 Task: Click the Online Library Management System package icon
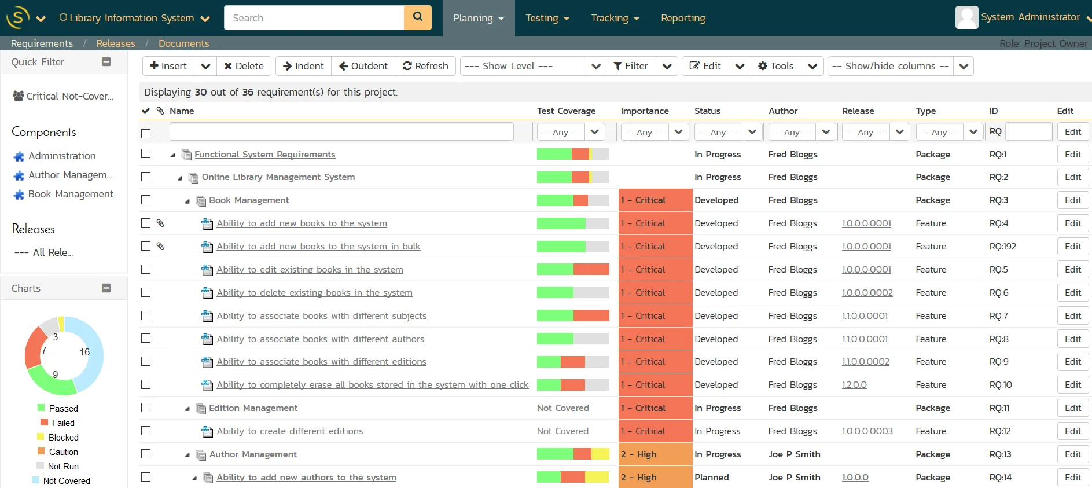(x=194, y=178)
